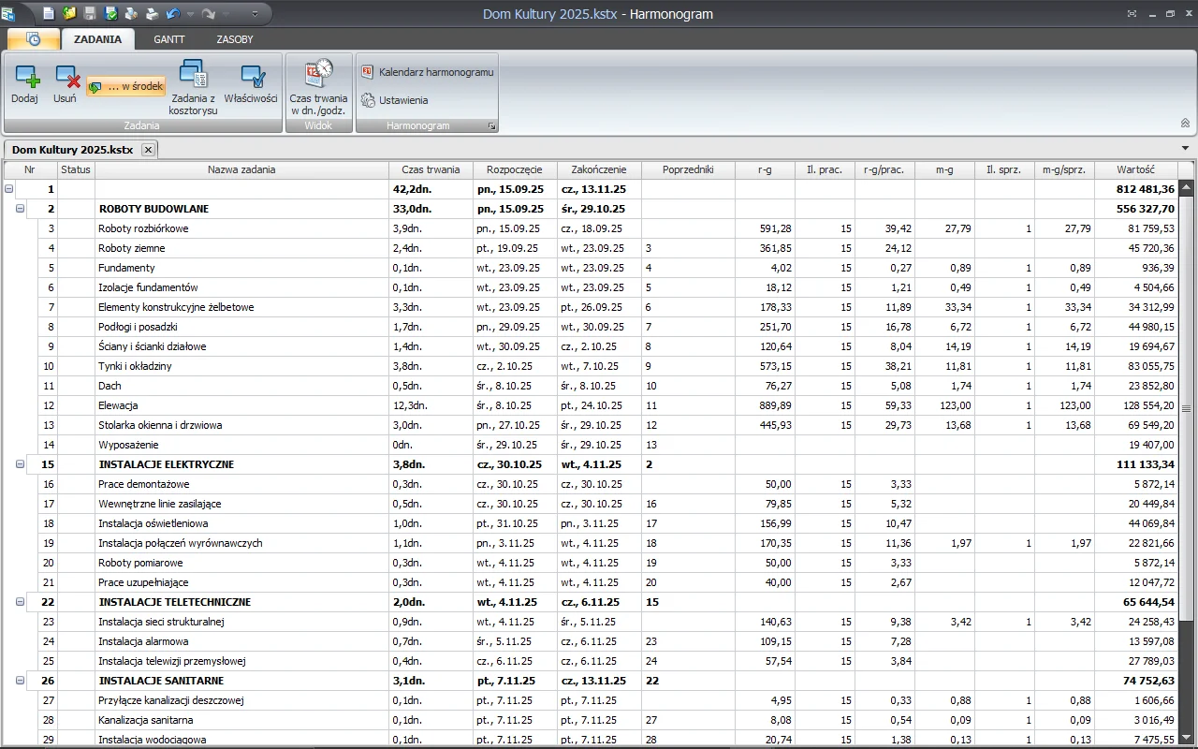Collapse the INSTALACJE ELEKTRYCZNE group
The height and width of the screenshot is (749, 1198).
(x=21, y=464)
